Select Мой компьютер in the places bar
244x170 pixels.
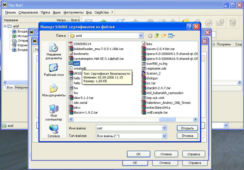tap(53, 113)
